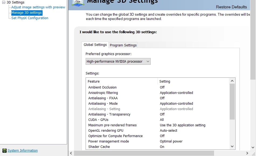Click Use the 3D application setting value

click(x=183, y=125)
